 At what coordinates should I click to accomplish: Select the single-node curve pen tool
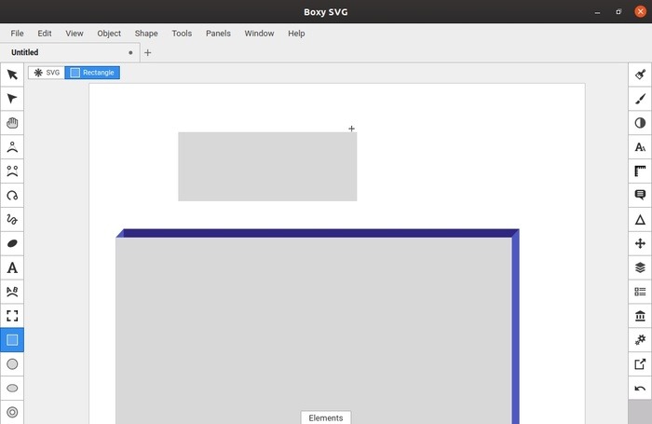pyautogui.click(x=12, y=147)
